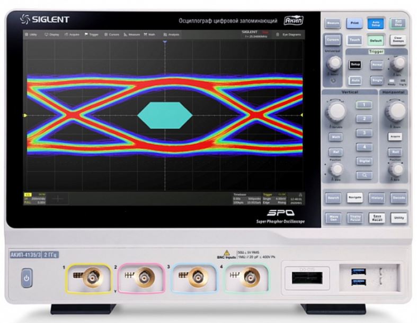
Task: Toggle channel 1 button on
Action: 364,105
